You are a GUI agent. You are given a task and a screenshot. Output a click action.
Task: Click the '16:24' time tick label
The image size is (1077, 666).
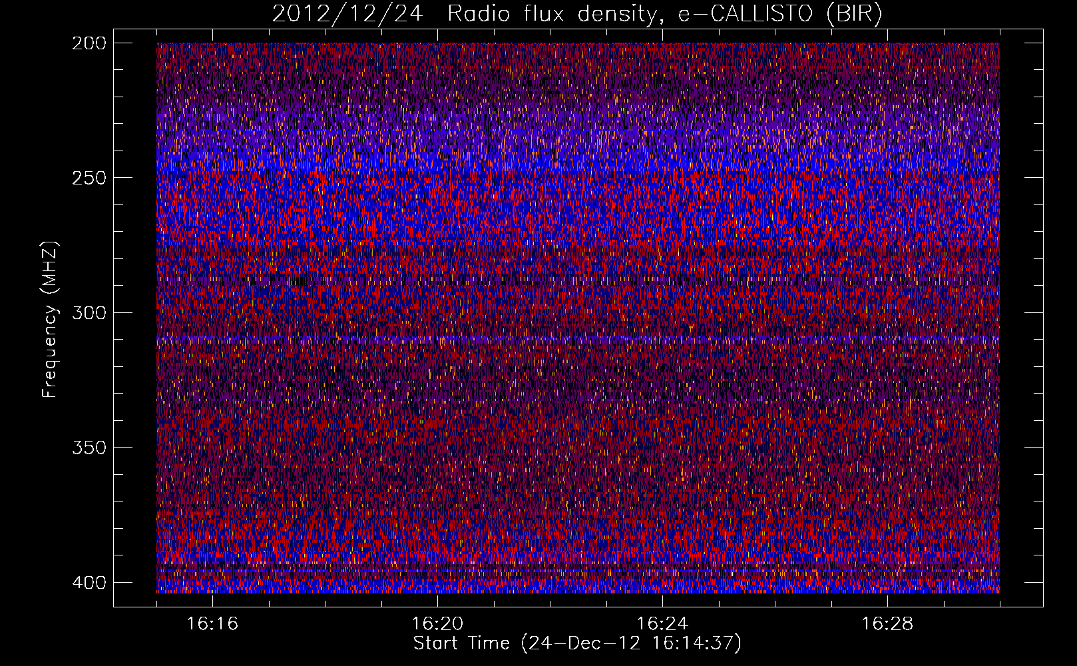pyautogui.click(x=662, y=624)
